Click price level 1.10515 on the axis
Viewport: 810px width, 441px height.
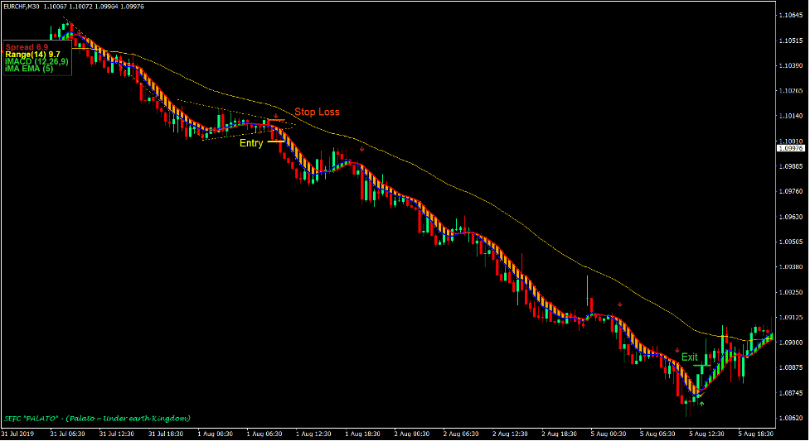[x=791, y=41]
